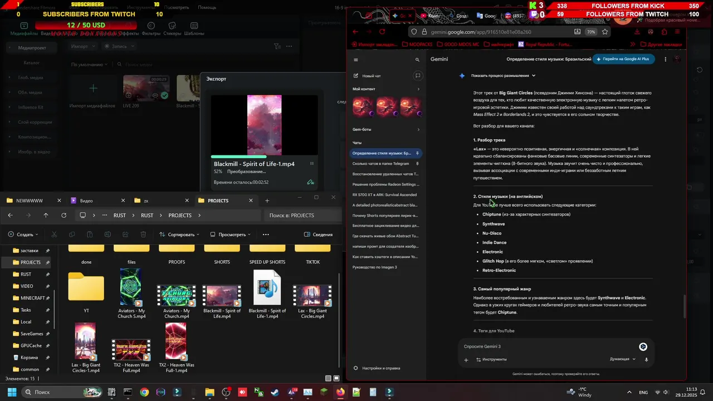This screenshot has height=401, width=713.
Task: Add a new File Explorer tab
Action: pos(267,200)
